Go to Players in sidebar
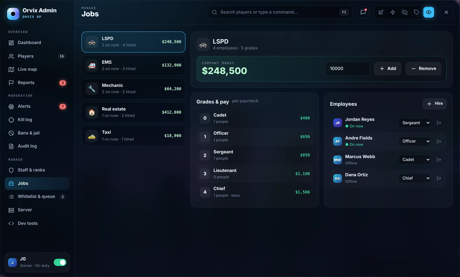Screen dimensions: 460x277 point(37,56)
